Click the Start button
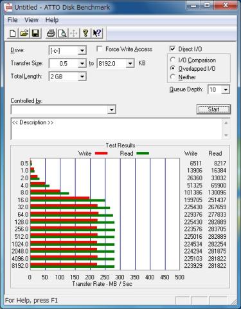This screenshot has width=241, height=309. click(x=213, y=109)
